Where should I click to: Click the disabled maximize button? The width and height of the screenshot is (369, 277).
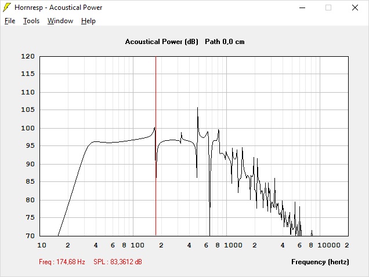(x=328, y=8)
